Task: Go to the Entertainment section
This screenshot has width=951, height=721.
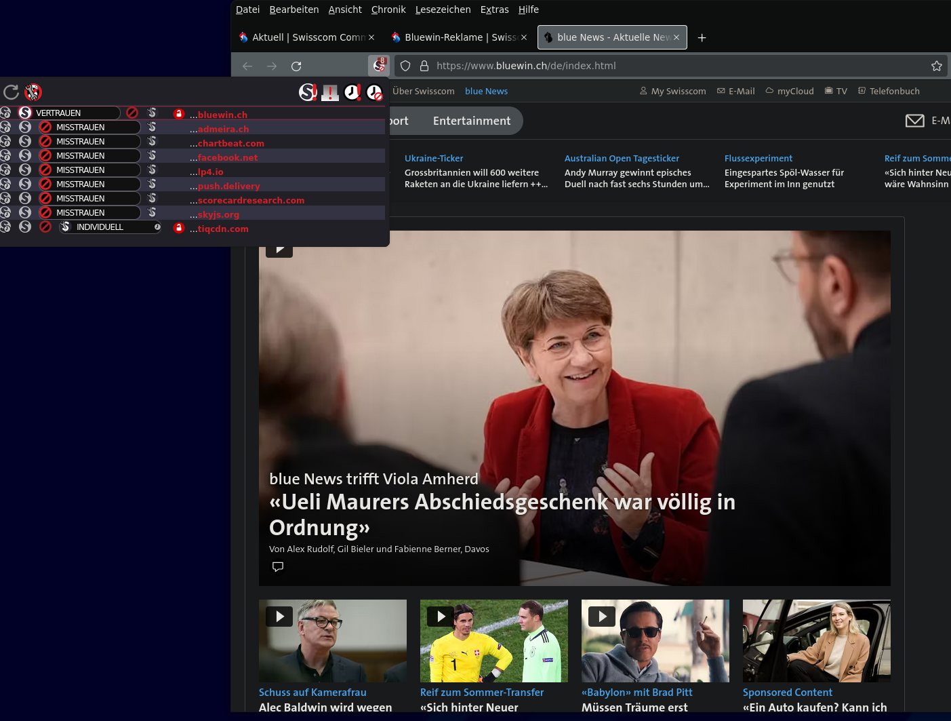Action: [471, 121]
